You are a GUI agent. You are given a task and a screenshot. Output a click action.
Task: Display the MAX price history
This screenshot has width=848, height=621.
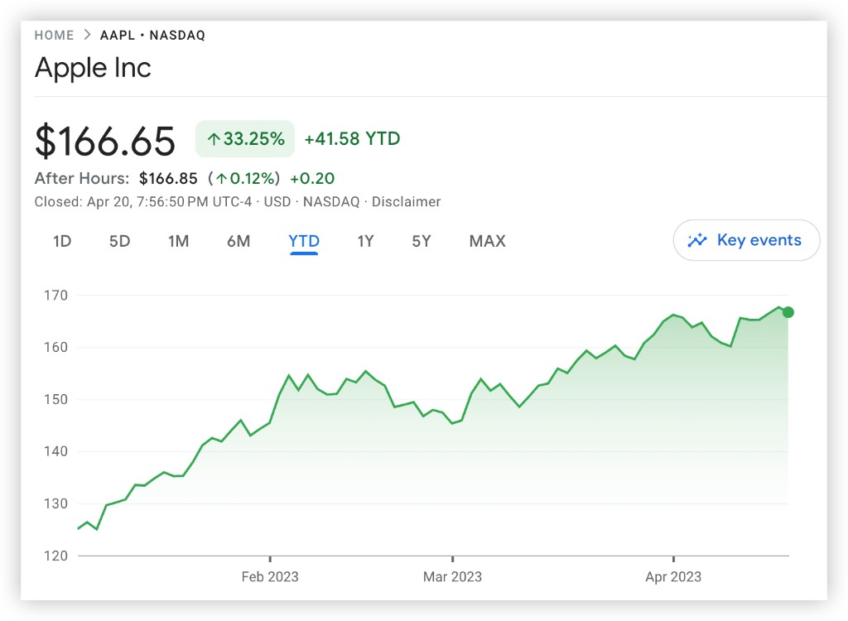click(487, 242)
